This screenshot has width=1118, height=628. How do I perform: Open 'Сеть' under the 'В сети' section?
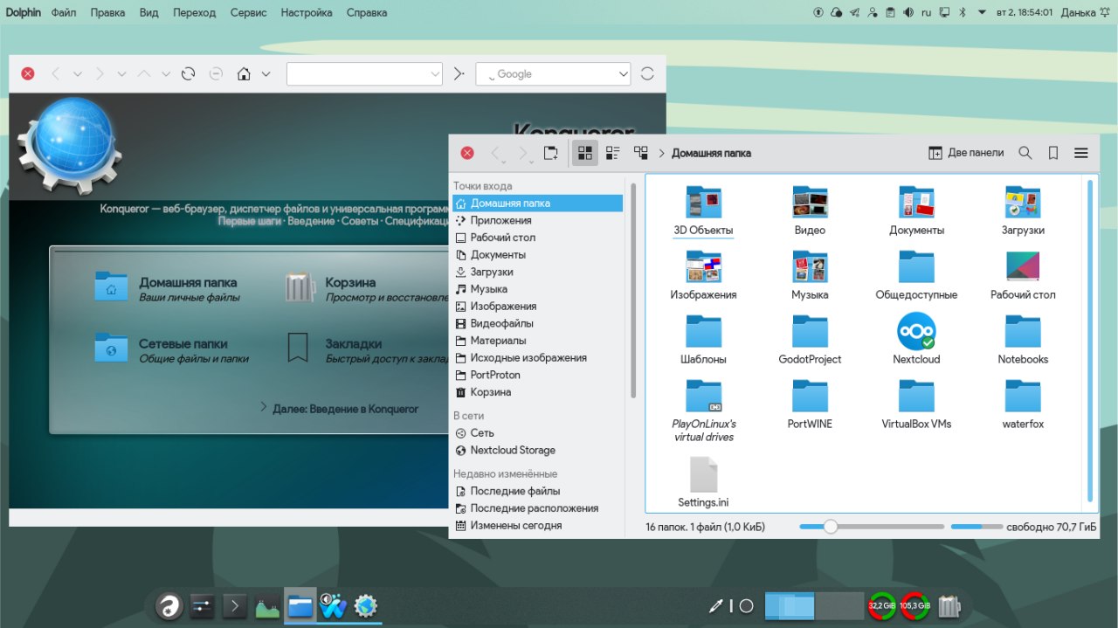[537, 433]
